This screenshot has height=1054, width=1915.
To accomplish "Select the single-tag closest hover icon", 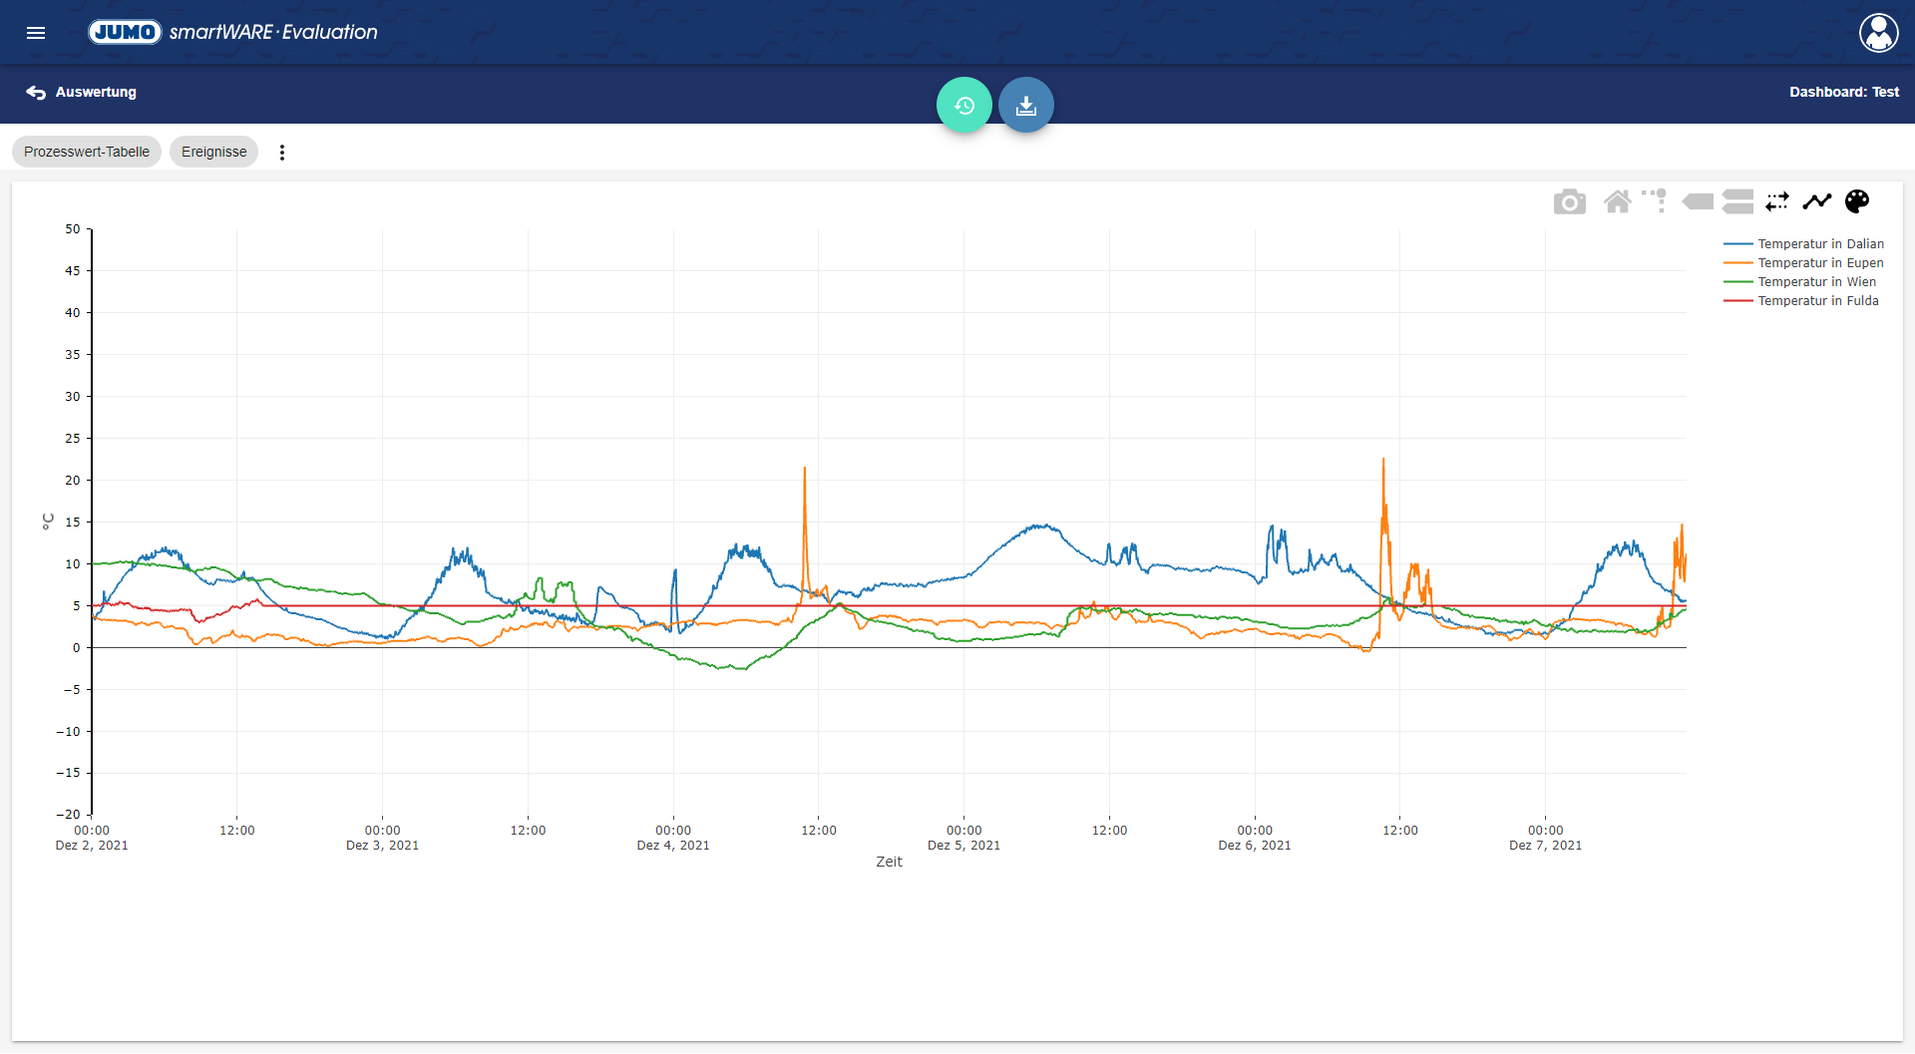I will (x=1697, y=202).
